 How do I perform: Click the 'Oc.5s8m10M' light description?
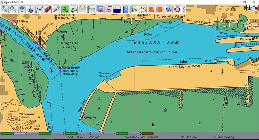pos(72,68)
